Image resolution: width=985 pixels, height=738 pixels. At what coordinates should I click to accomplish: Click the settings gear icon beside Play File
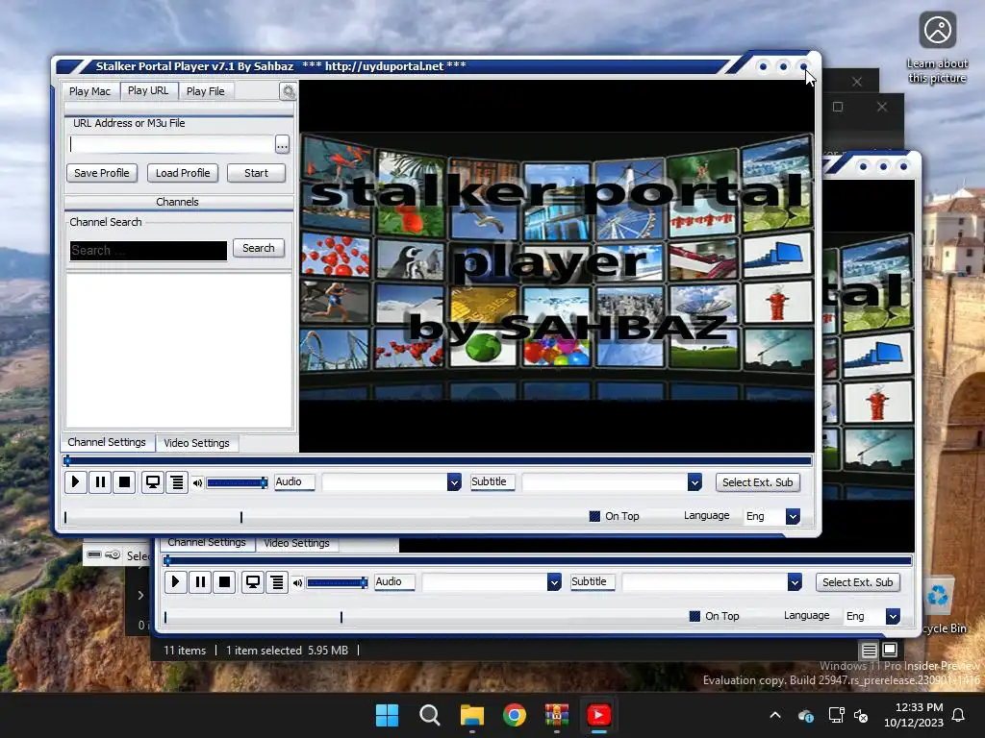(x=288, y=91)
